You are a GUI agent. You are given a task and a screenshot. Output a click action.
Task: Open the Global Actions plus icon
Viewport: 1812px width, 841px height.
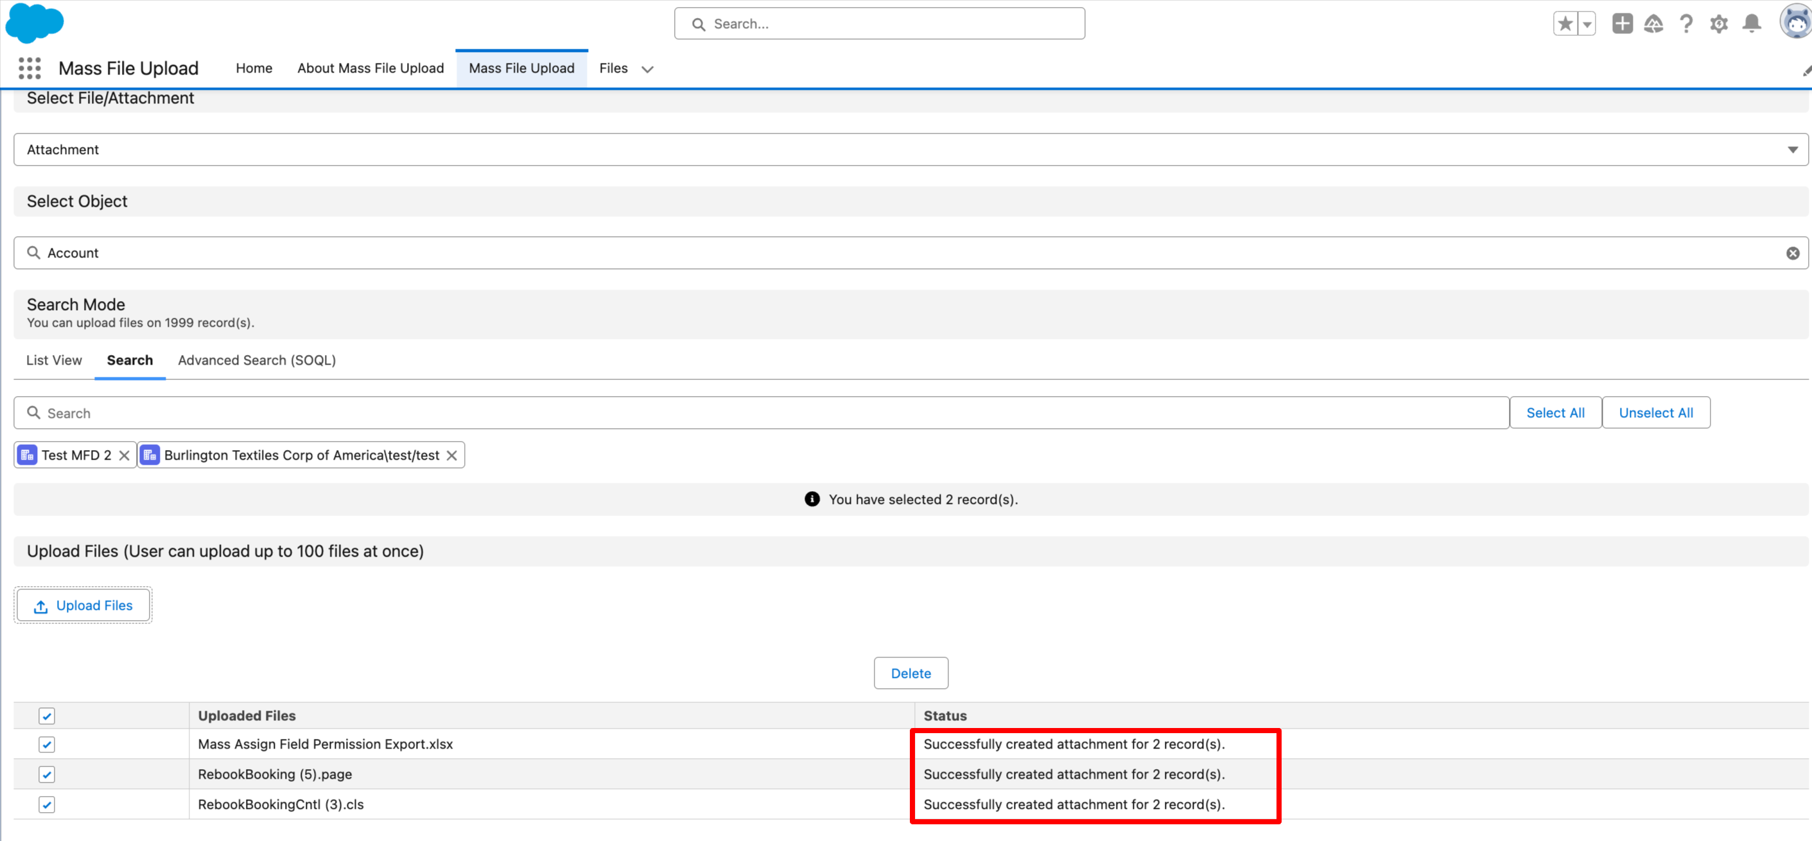(1622, 24)
